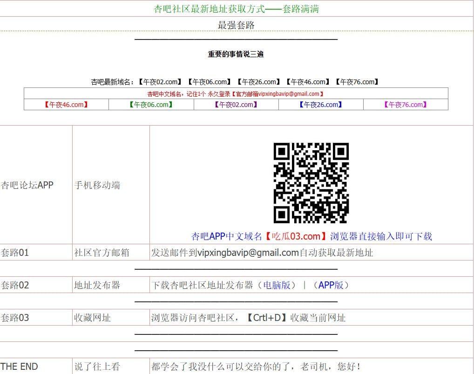Click the 套路01 row label
Viewport: 474px width, 374px height.
(15, 252)
